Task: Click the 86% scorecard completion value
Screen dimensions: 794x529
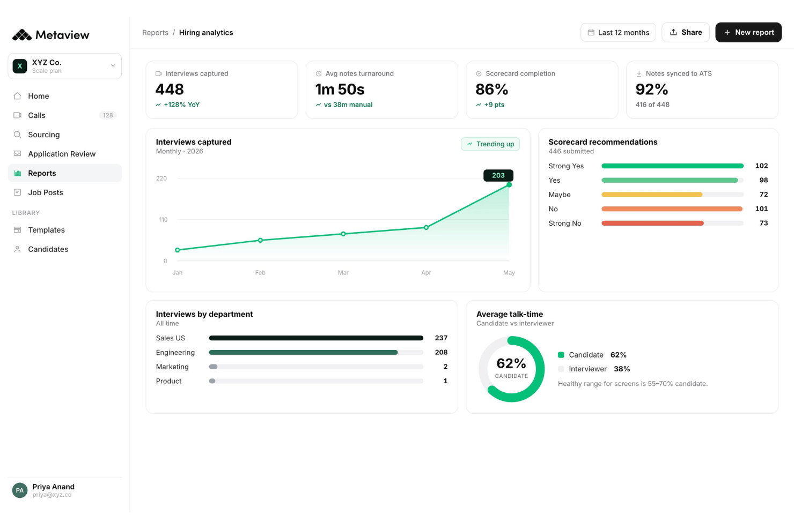Action: [x=491, y=89]
